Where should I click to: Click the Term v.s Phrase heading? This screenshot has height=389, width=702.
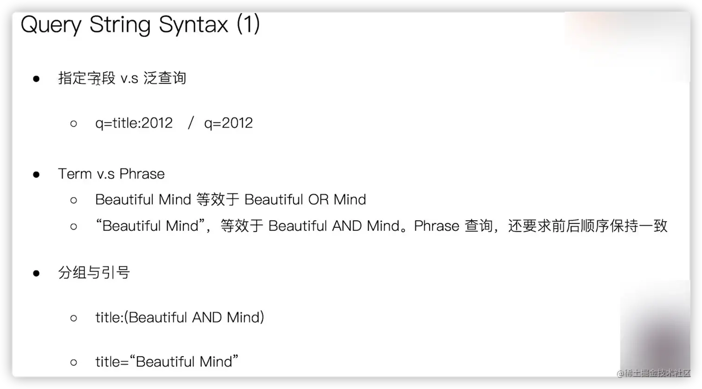click(111, 174)
